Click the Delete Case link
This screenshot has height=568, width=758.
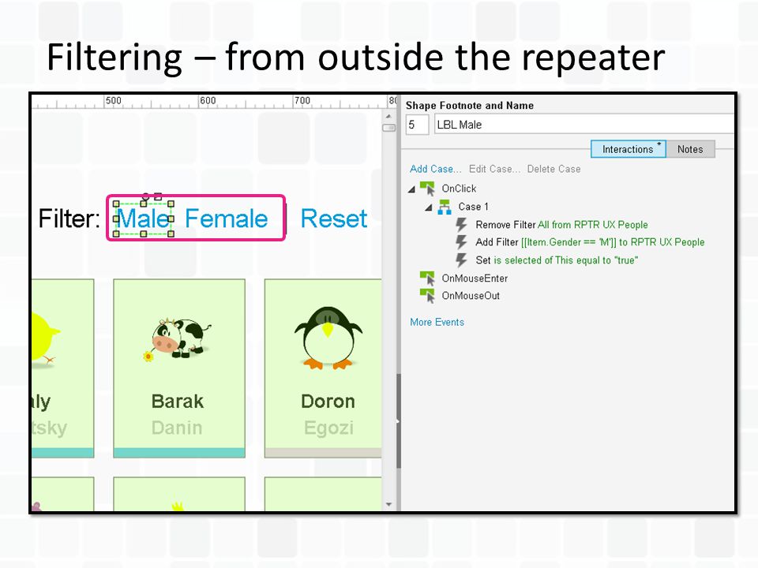554,169
